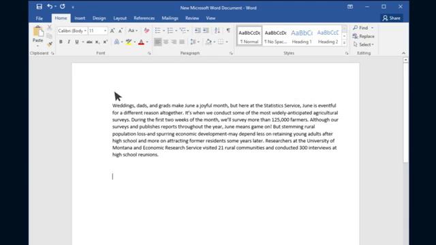Click Ribbon Display Options icon
This screenshot has height=245, width=436.
350,7
